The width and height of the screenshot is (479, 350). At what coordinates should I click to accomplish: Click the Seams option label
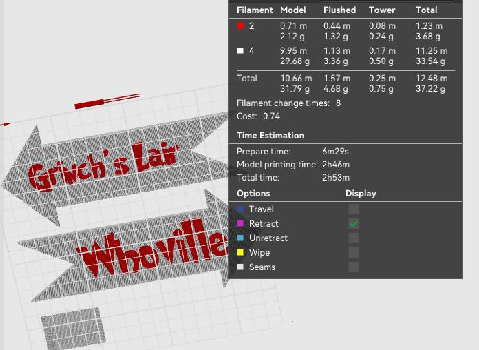click(262, 267)
